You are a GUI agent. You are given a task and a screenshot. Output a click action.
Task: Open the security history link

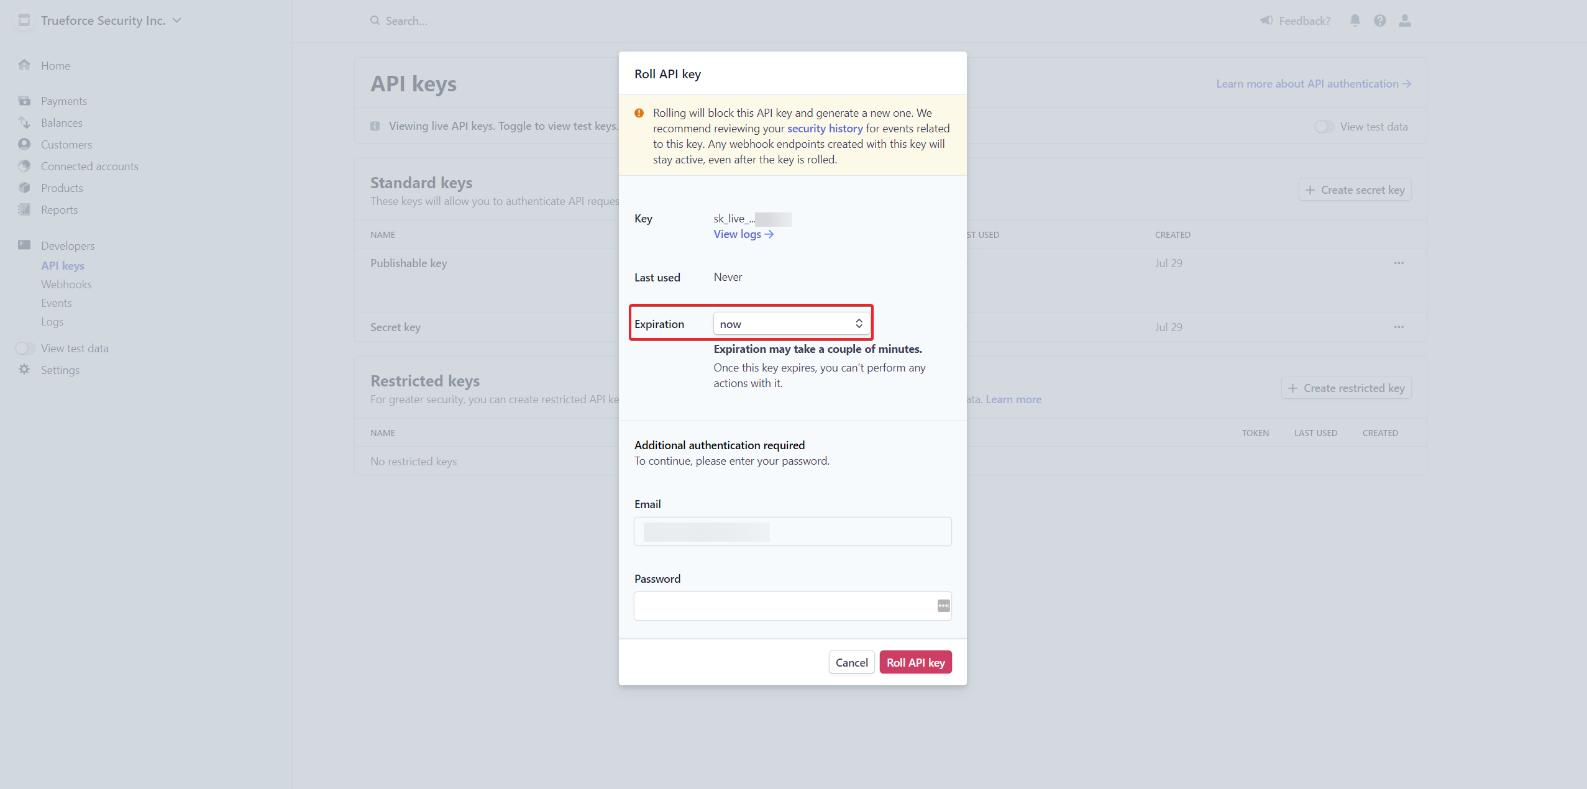[x=825, y=129]
